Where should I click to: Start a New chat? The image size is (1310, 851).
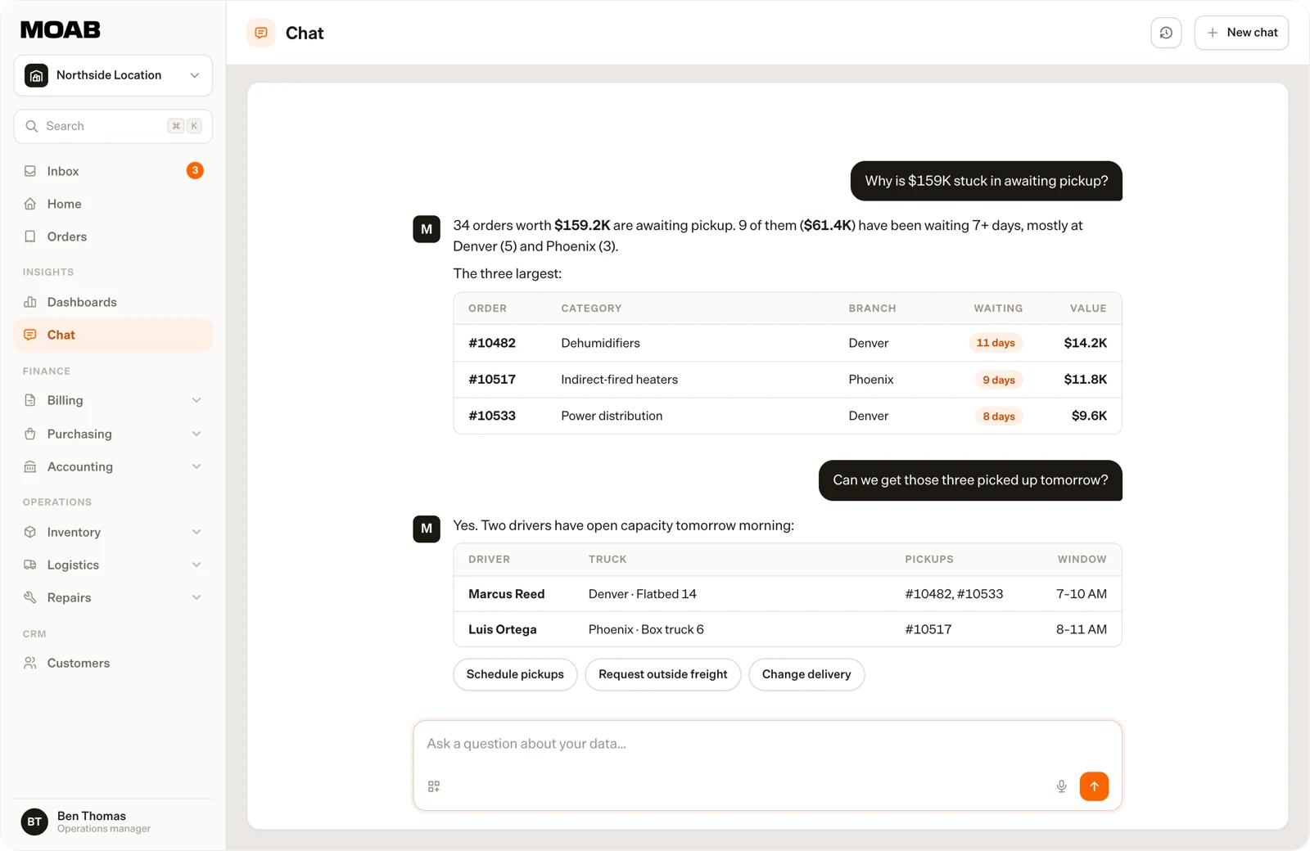click(1241, 33)
